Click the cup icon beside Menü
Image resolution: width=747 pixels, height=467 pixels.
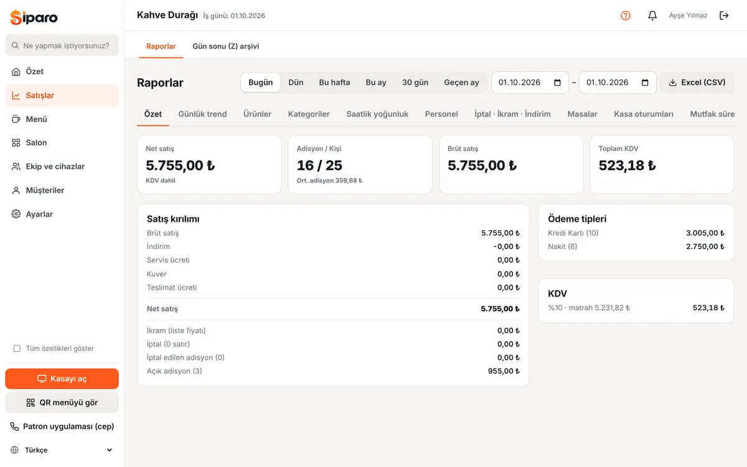click(16, 119)
